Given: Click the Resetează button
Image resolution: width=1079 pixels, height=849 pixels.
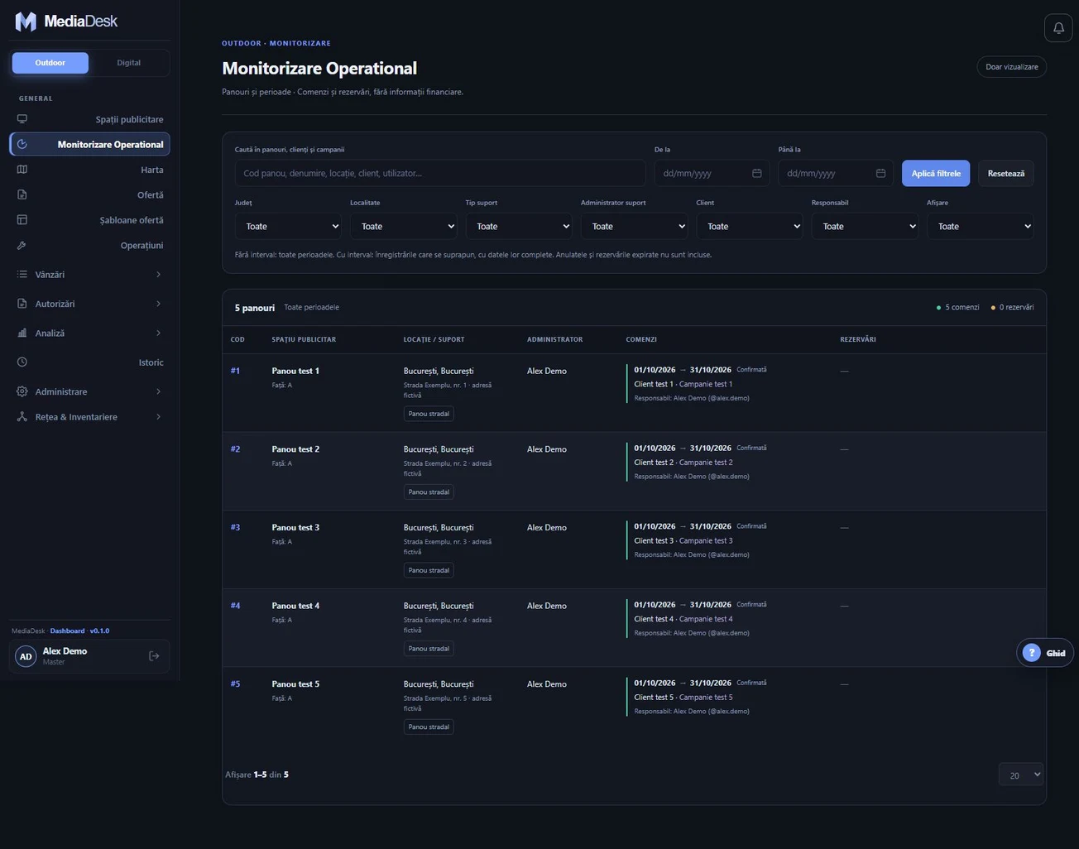Looking at the screenshot, I should point(1005,173).
